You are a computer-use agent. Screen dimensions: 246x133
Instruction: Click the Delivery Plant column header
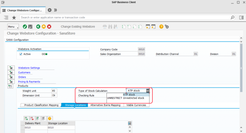click(36, 123)
